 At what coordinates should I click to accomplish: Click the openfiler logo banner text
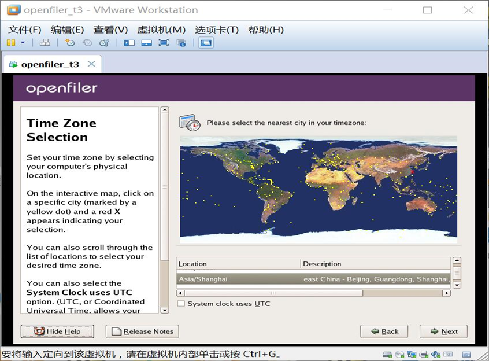62,89
